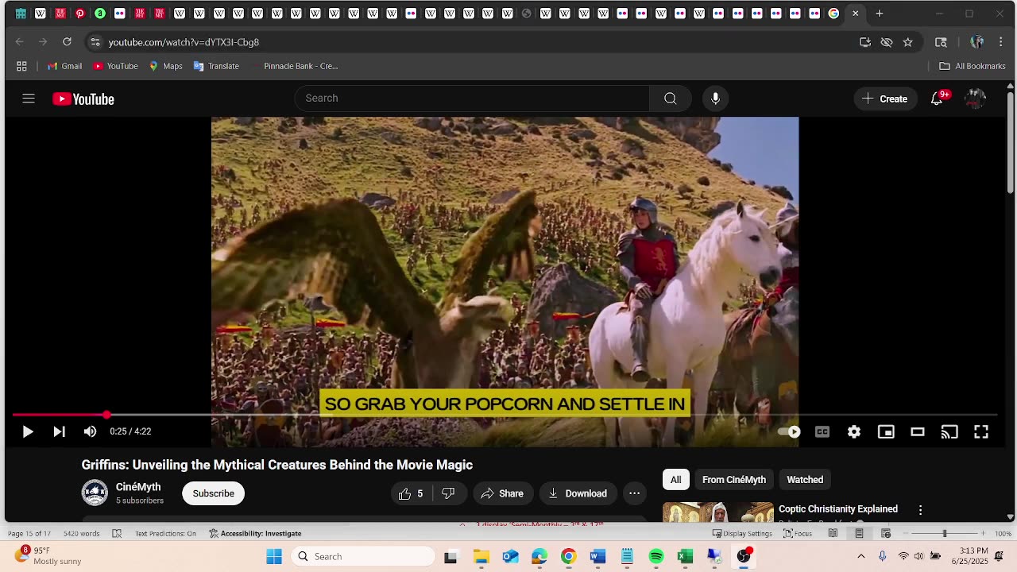Open Excel from the taskbar
The height and width of the screenshot is (572, 1017).
[x=685, y=556]
